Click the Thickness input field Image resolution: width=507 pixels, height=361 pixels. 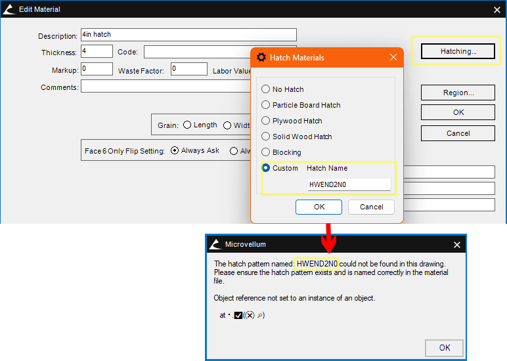point(97,52)
